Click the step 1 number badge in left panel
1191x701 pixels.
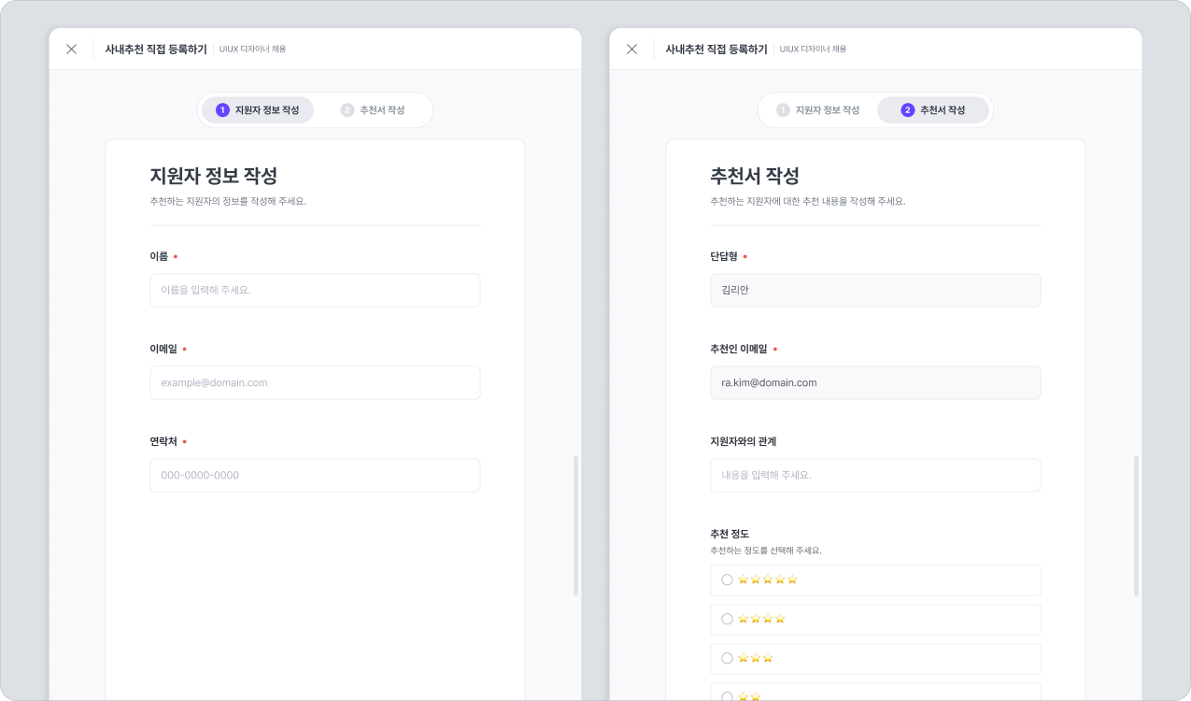(x=222, y=110)
